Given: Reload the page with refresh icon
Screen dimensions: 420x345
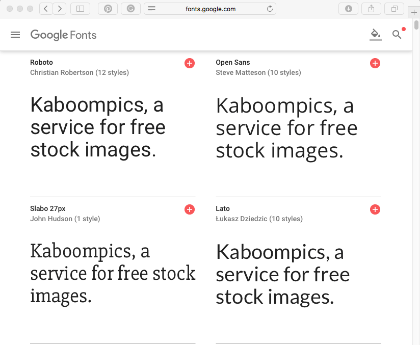Looking at the screenshot, I should tap(270, 9).
